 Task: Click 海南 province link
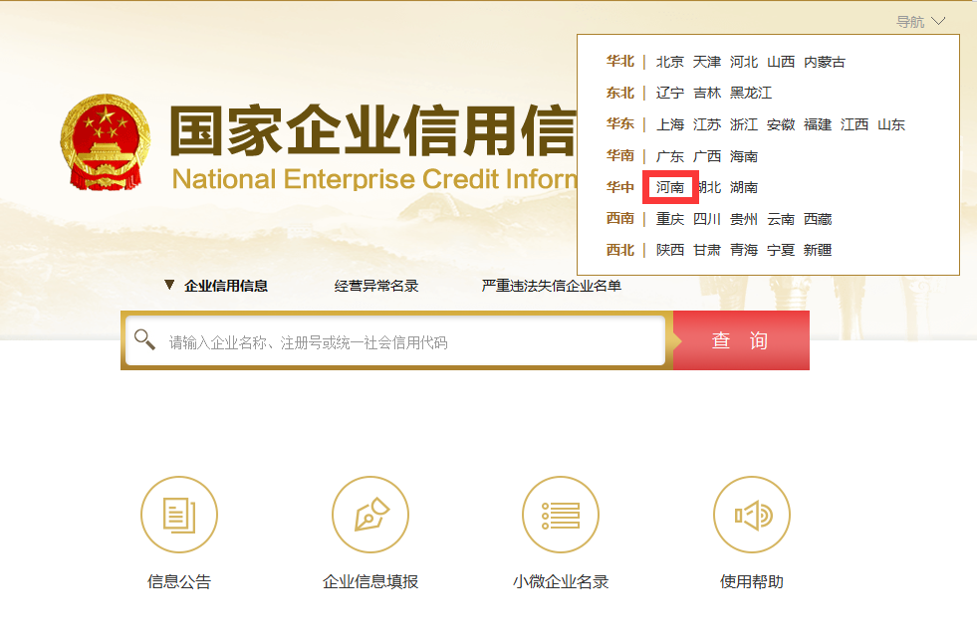744,156
